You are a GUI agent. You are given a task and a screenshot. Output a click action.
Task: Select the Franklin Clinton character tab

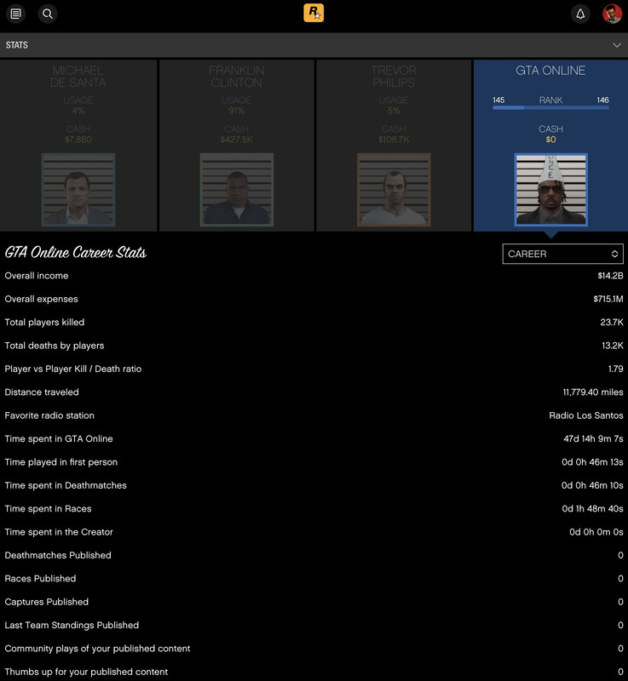(x=236, y=146)
